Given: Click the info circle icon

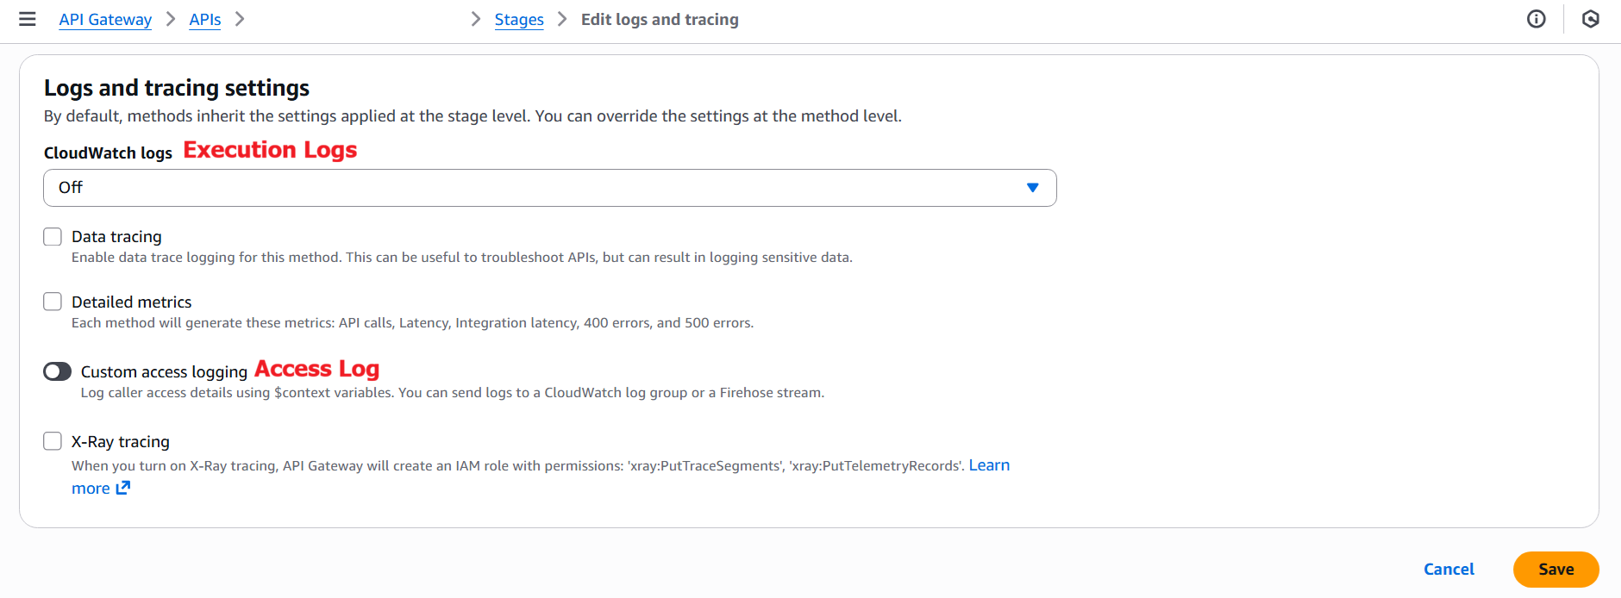Looking at the screenshot, I should point(1536,19).
